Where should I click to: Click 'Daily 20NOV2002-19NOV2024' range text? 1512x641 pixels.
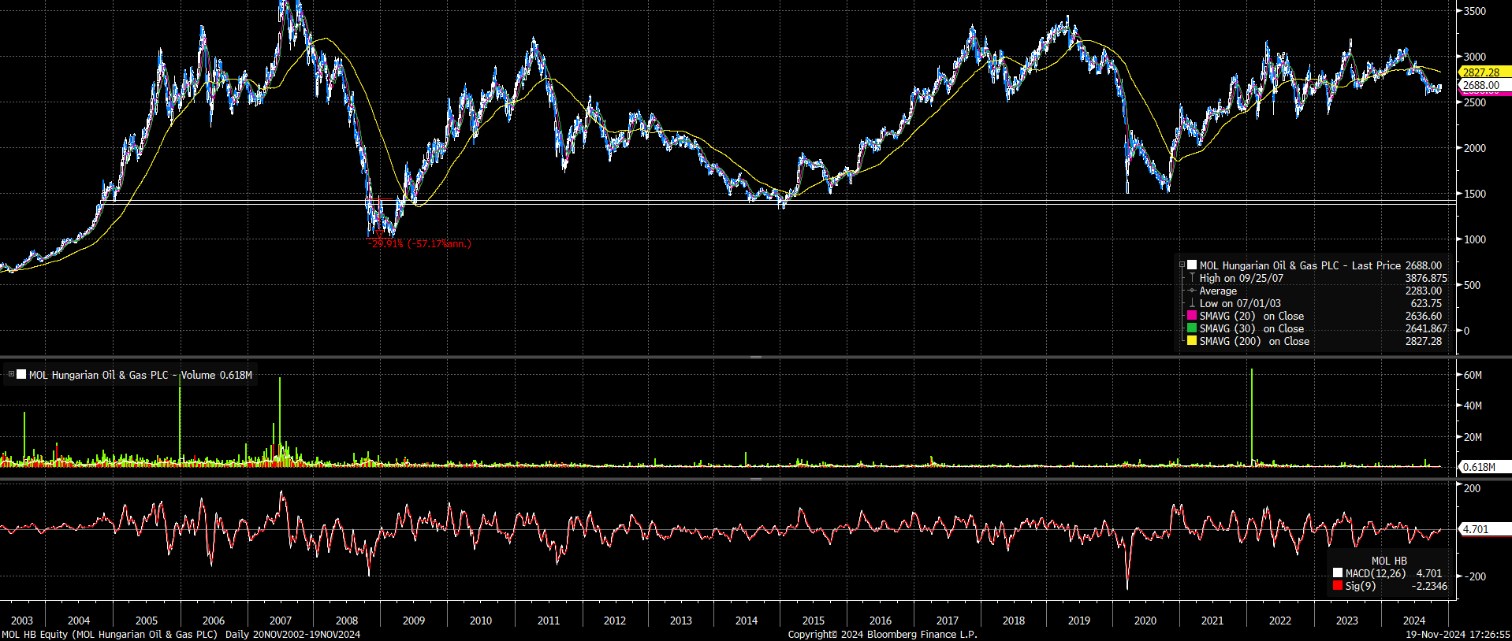(292, 635)
